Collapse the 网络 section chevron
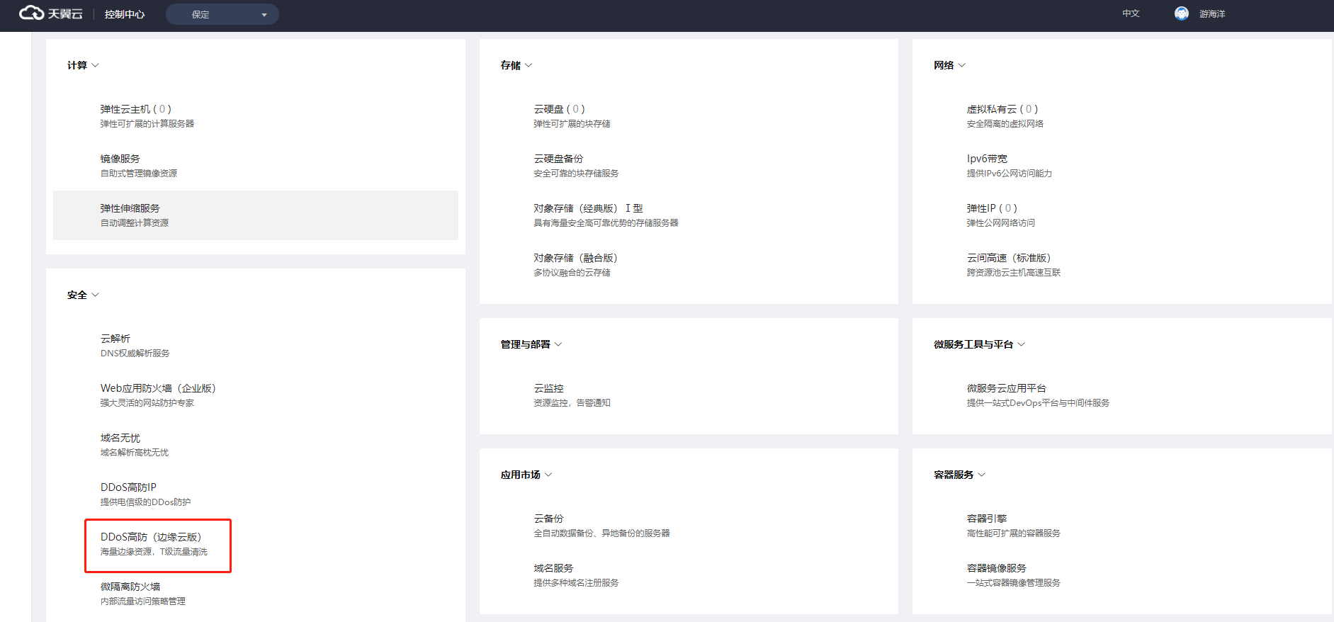1334x622 pixels. [x=961, y=65]
